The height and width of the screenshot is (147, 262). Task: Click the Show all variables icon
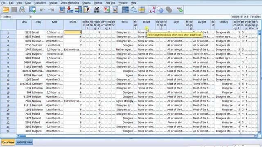(x=169, y=9)
